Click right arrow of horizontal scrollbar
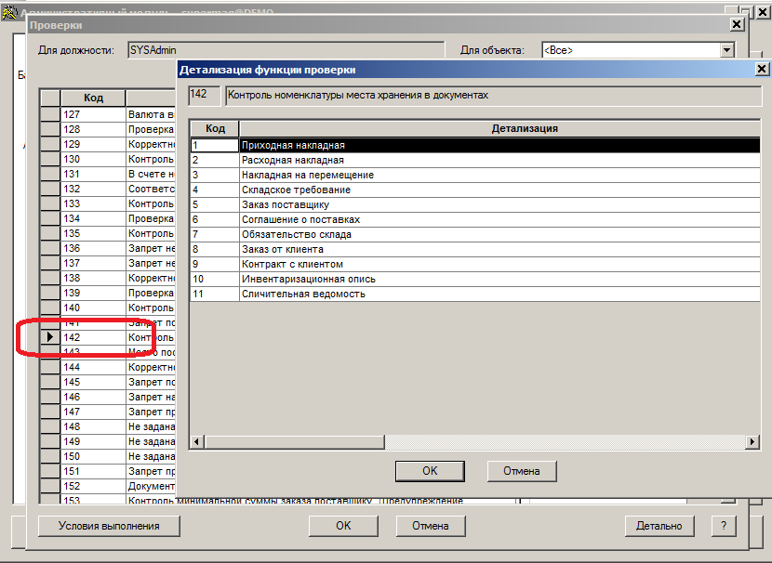The image size is (772, 563). pos(752,441)
